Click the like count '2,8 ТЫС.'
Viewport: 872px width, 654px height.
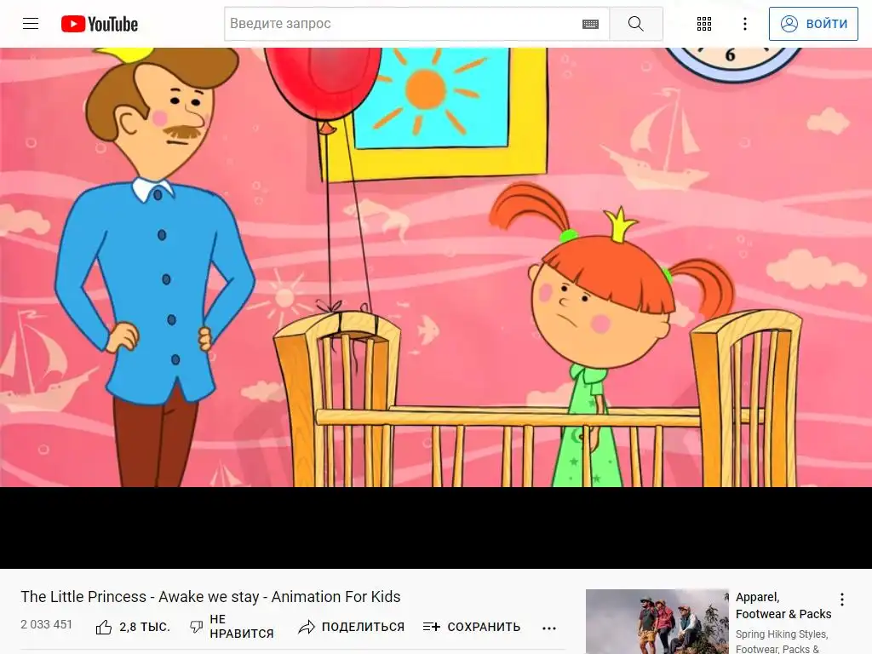pos(145,628)
